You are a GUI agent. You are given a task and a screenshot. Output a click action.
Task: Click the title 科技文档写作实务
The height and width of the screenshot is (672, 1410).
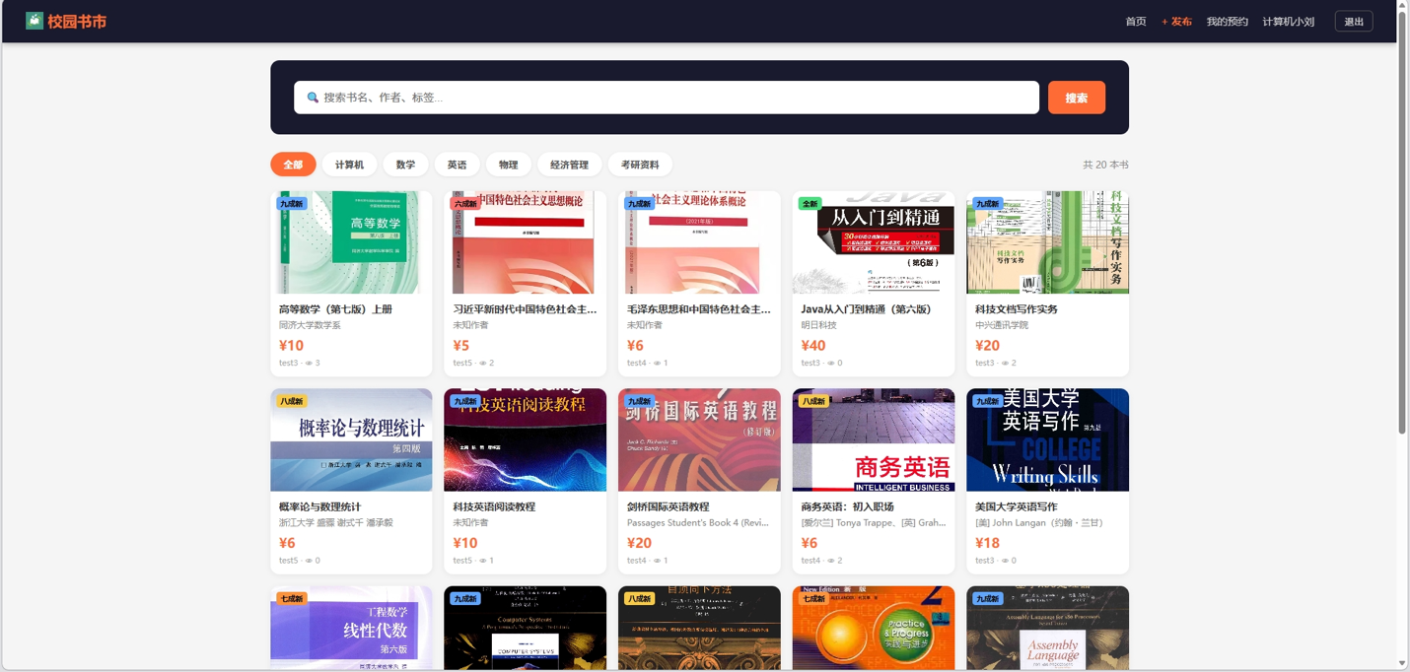(1016, 309)
